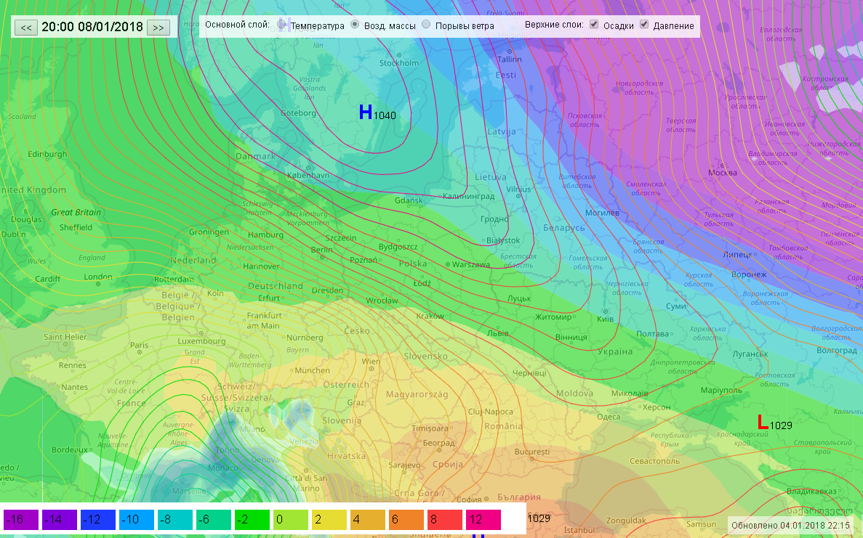Screen dimensions: 863x538
Task: Click Калининград on the map
Action: (x=468, y=196)
